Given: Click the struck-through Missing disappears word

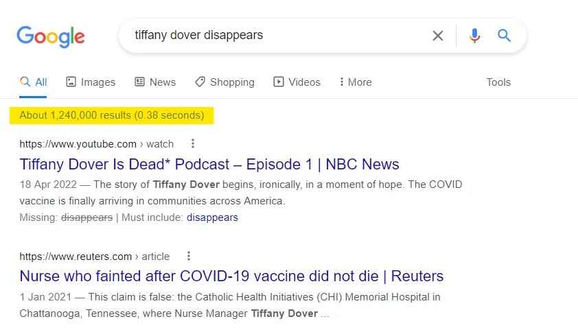Looking at the screenshot, I should 87,217.
